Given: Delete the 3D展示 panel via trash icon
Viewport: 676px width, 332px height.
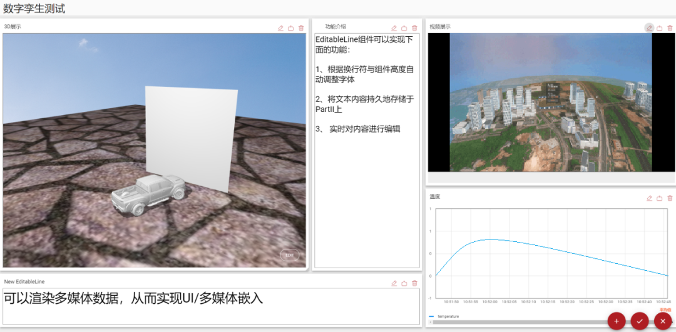Looking at the screenshot, I should click(301, 28).
